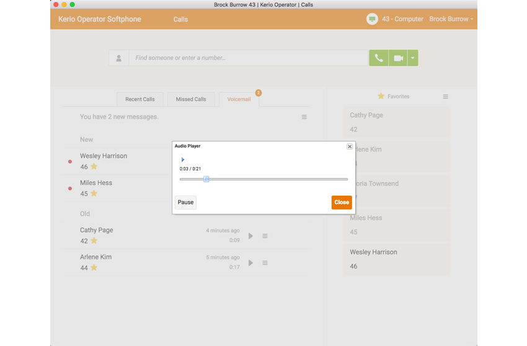Open options menu for Cathy Page voicemail

[x=265, y=236]
